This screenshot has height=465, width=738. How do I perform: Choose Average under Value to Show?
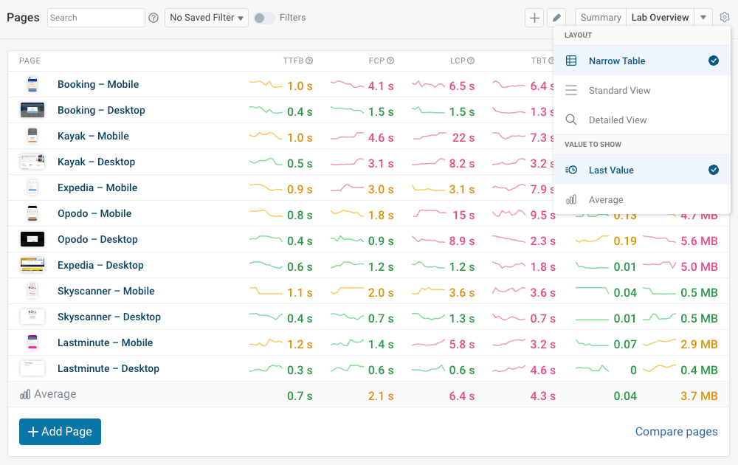pyautogui.click(x=605, y=200)
